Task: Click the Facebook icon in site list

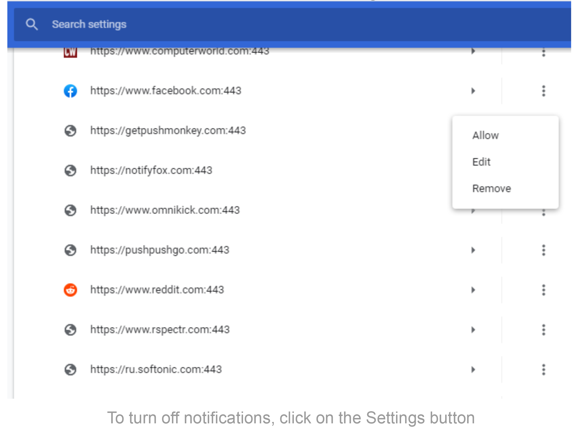Action: tap(70, 90)
